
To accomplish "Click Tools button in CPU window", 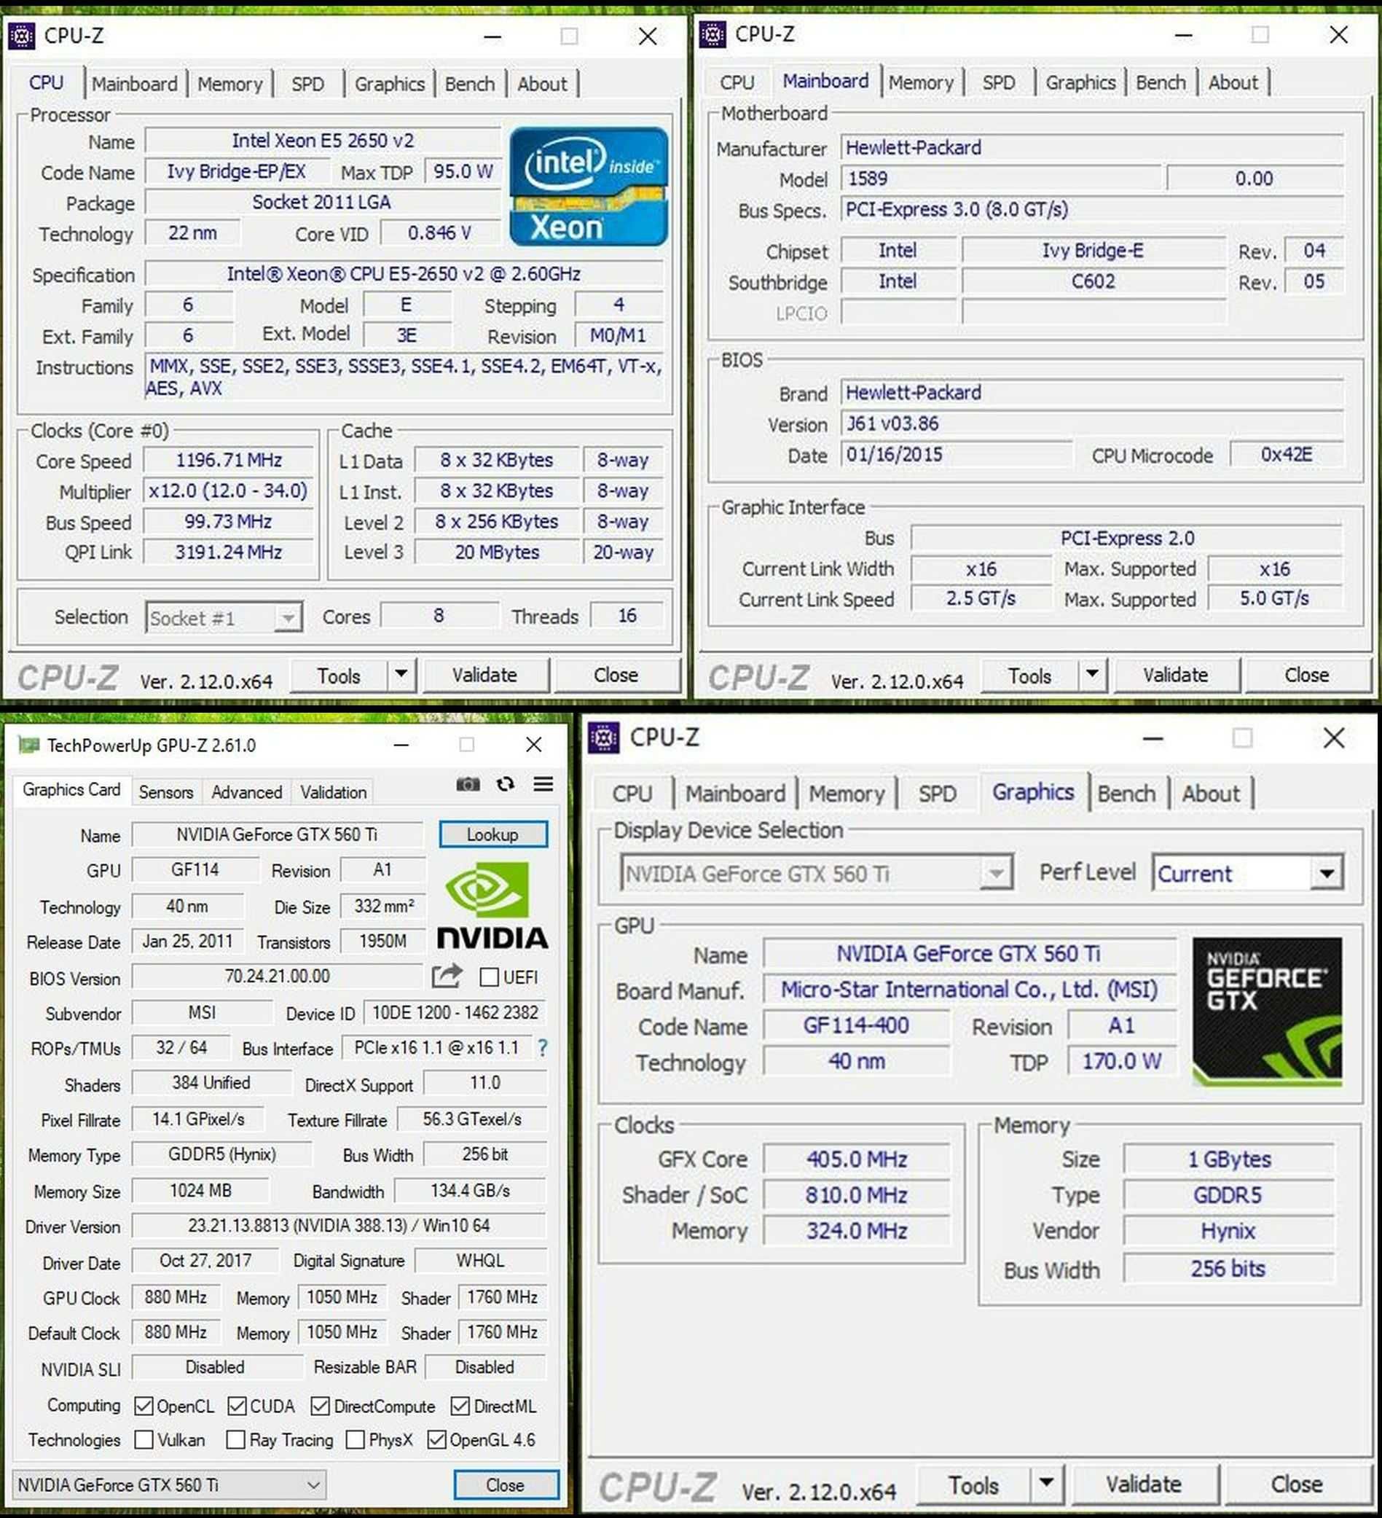I will (x=339, y=675).
